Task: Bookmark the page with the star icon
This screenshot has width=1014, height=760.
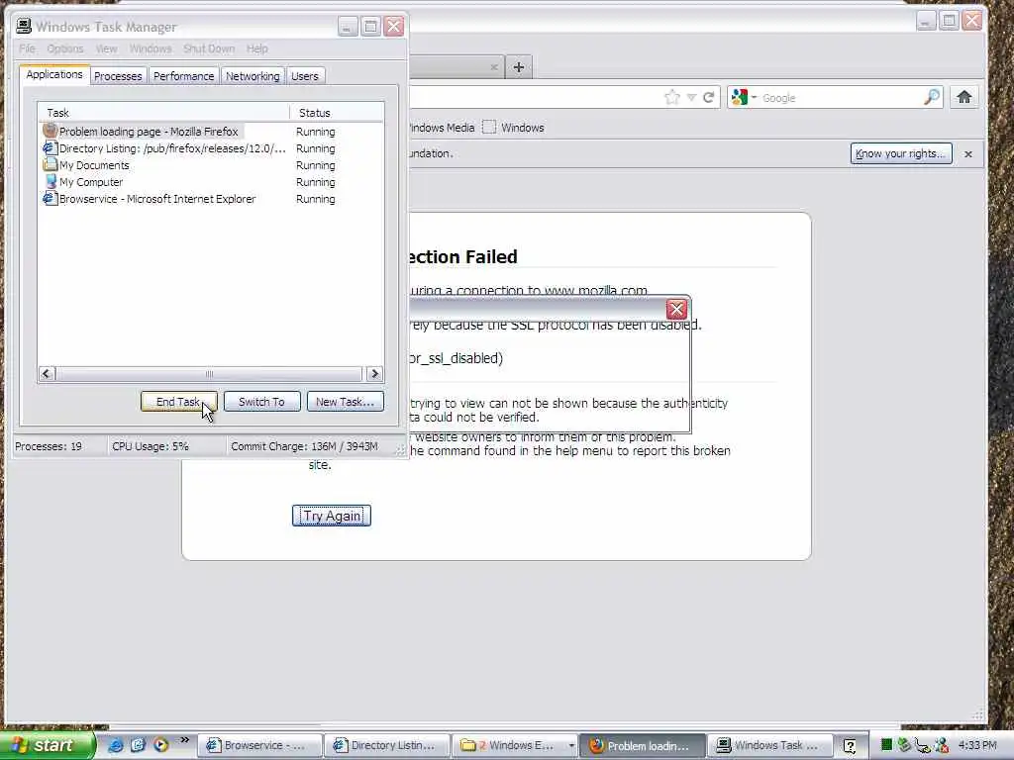Action: coord(672,98)
